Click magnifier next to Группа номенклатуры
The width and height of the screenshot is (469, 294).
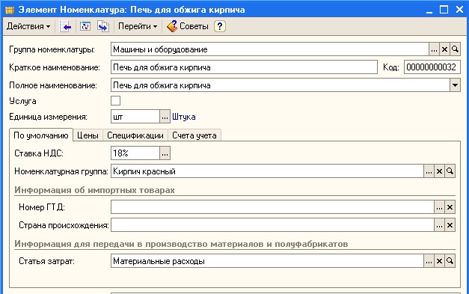pyautogui.click(x=456, y=49)
